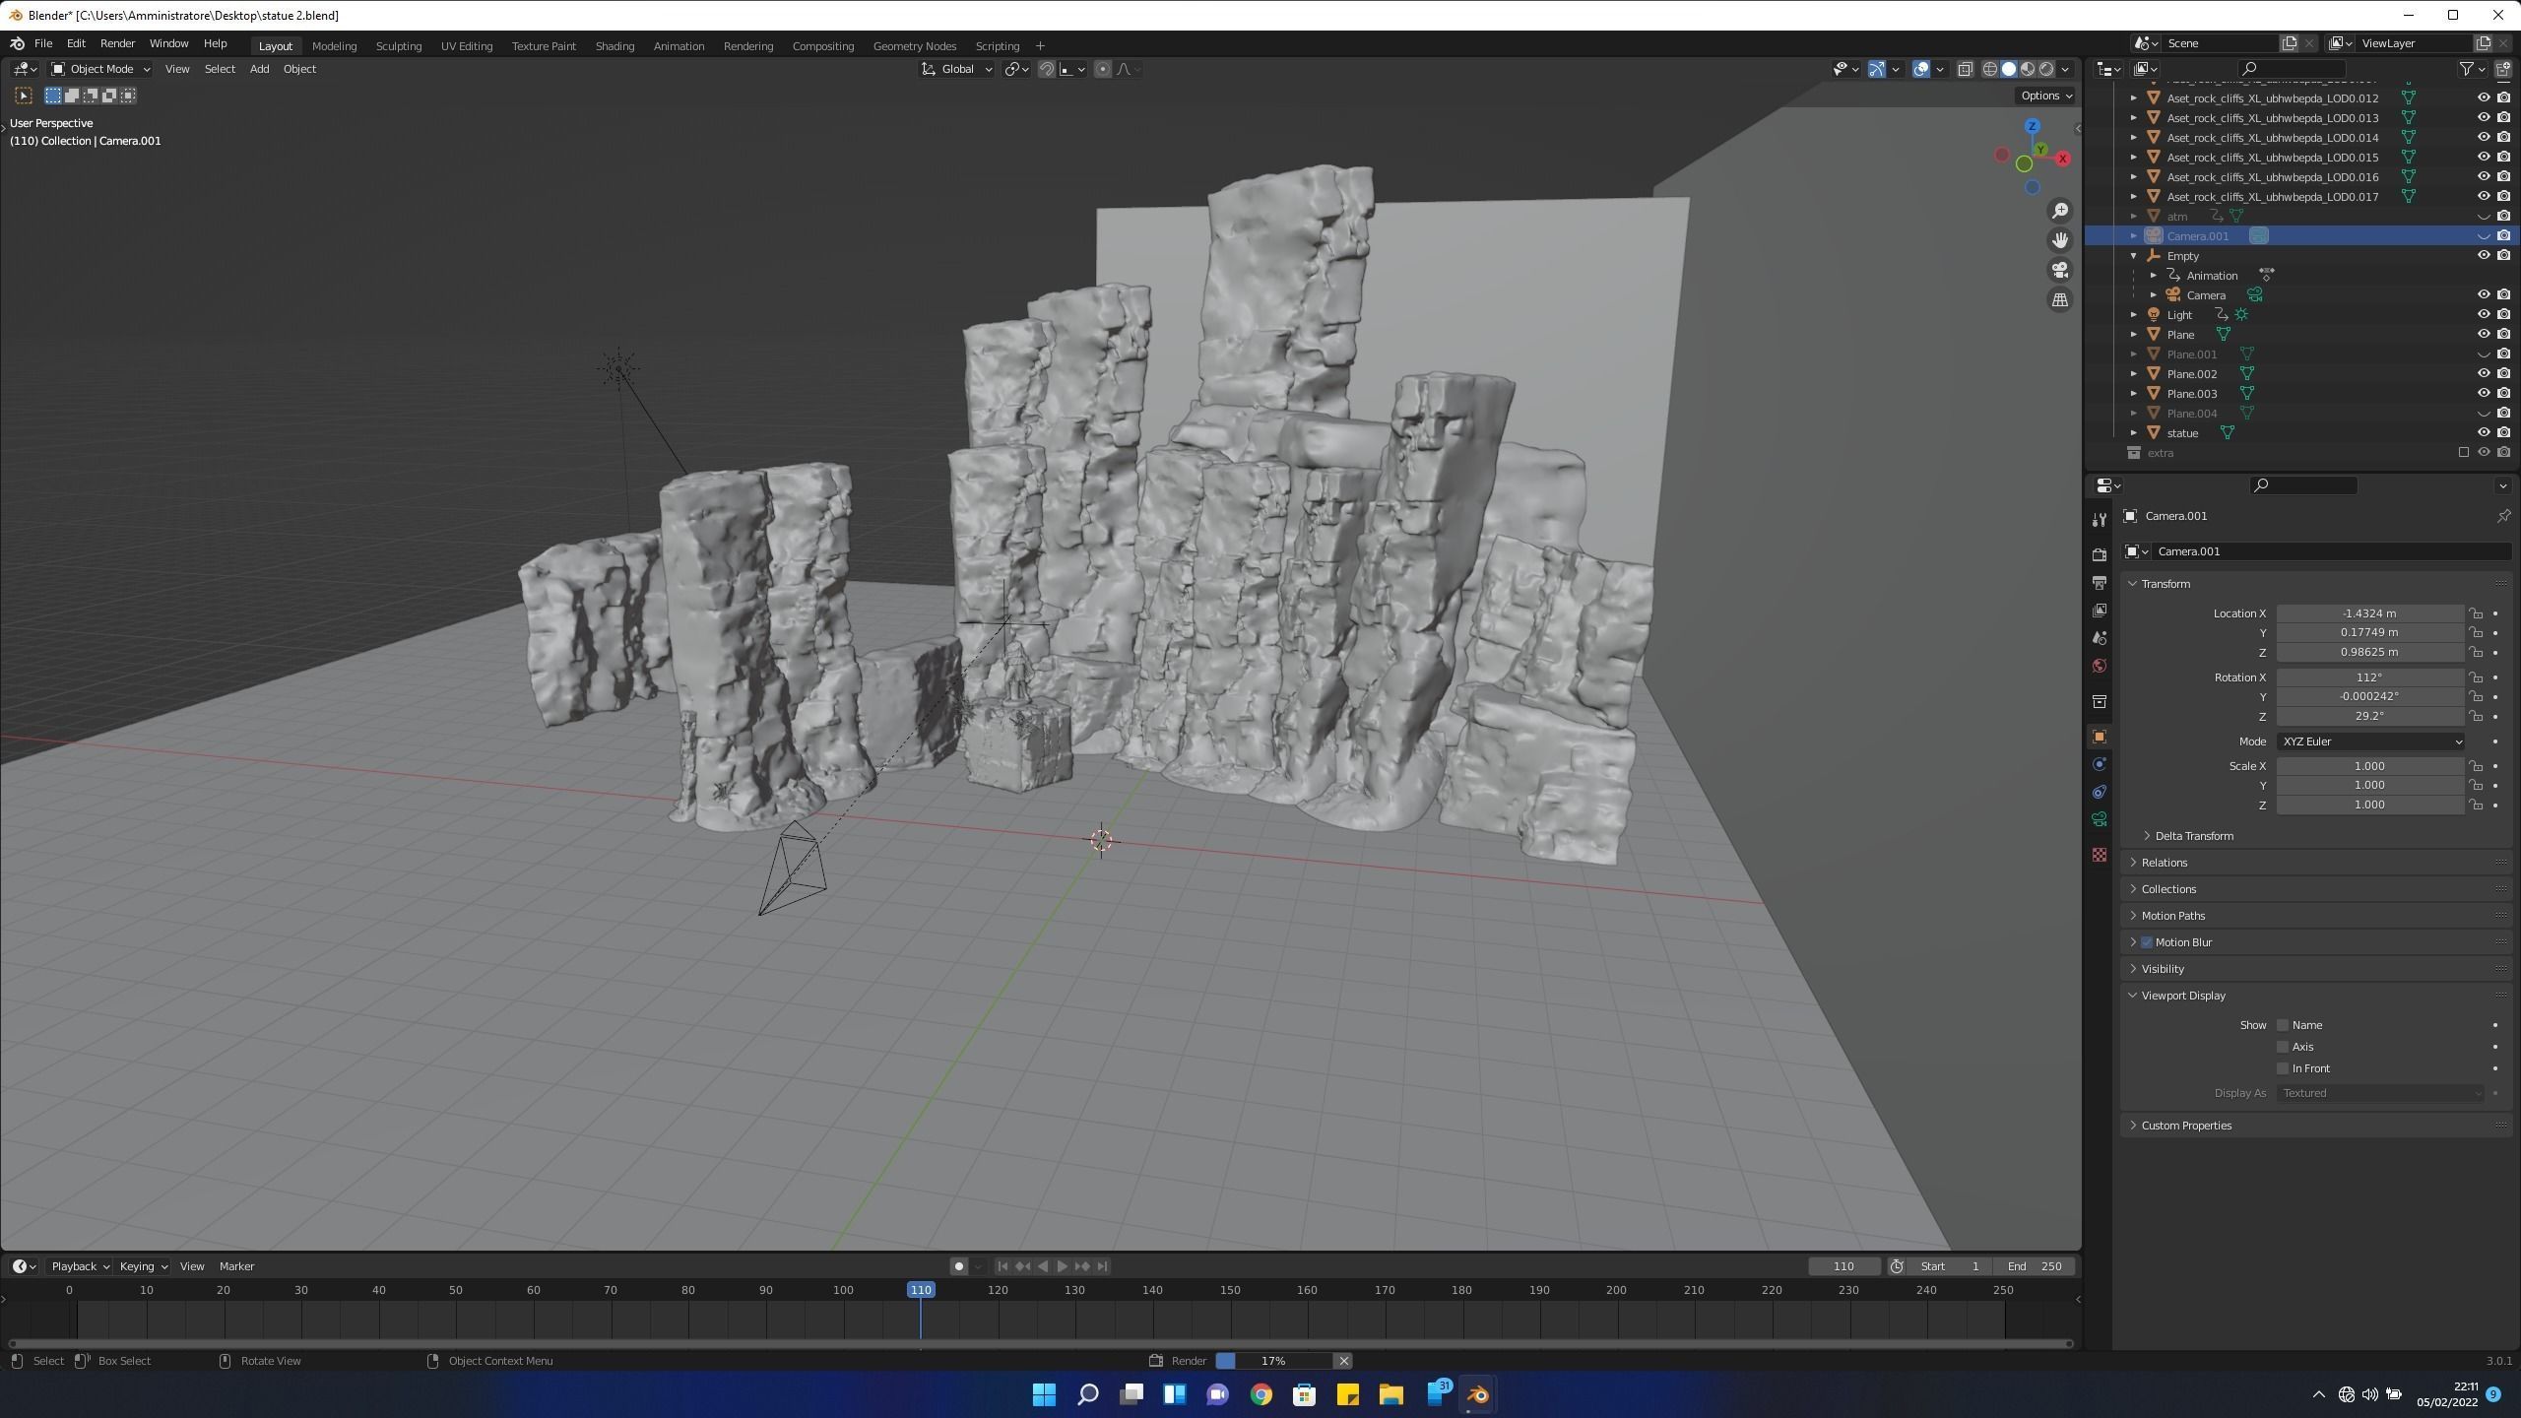Click the pan hand icon in viewport
The height and width of the screenshot is (1418, 2521).
click(2059, 240)
